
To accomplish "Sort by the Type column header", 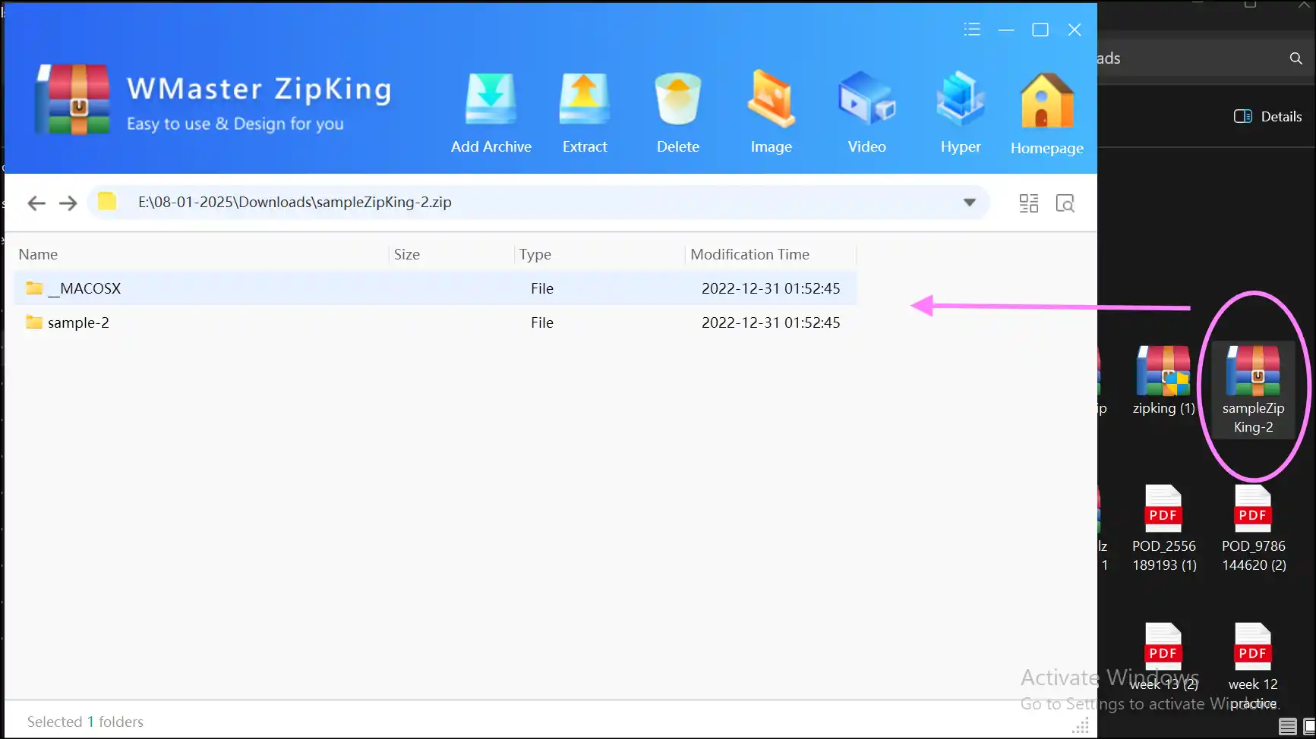I will click(535, 254).
